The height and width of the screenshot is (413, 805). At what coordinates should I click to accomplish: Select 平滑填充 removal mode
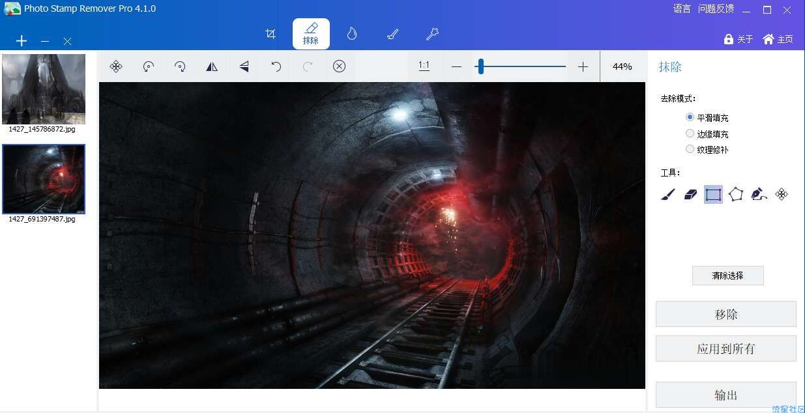pyautogui.click(x=707, y=118)
